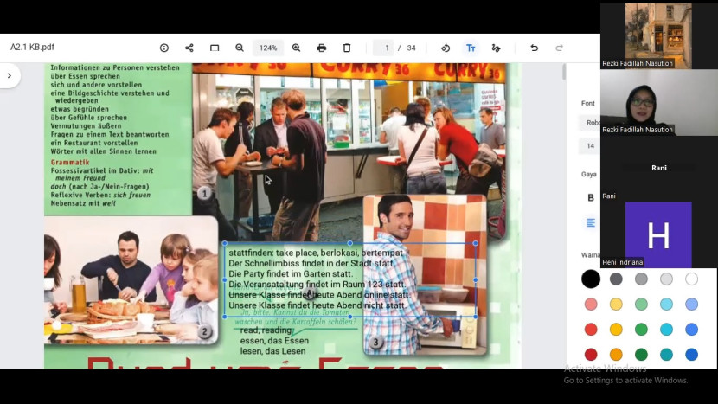Screen dimensions: 718x404
Task: Open the document info icon
Action: point(164,48)
